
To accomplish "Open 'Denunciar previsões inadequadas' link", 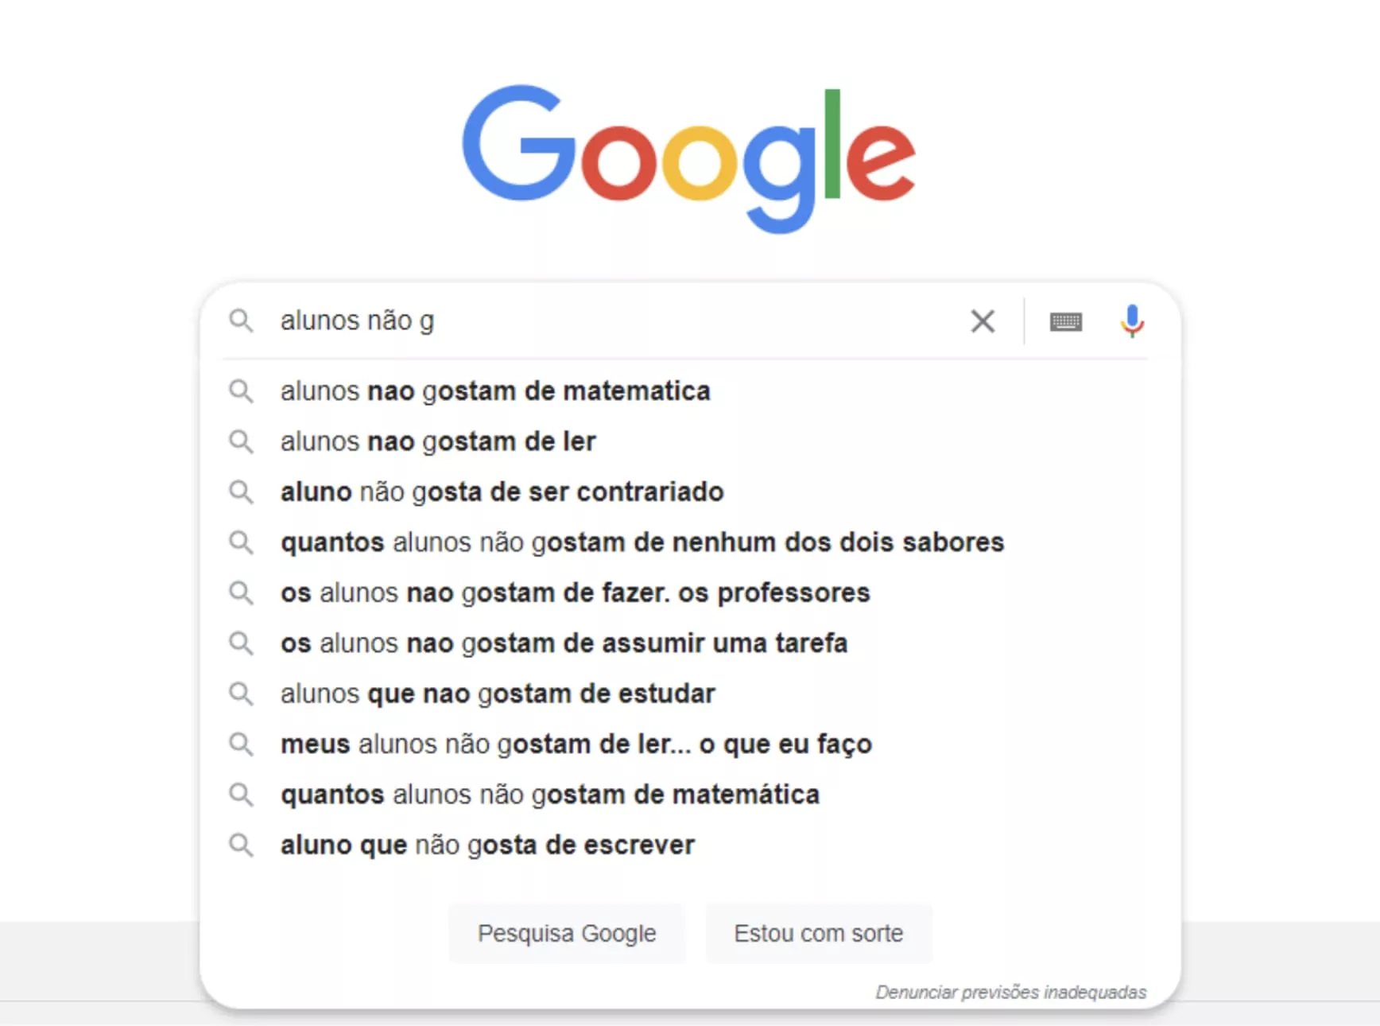I will [x=1011, y=992].
